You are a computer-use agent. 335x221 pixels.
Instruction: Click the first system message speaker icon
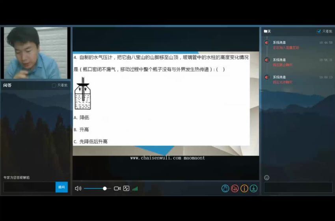[267, 42]
